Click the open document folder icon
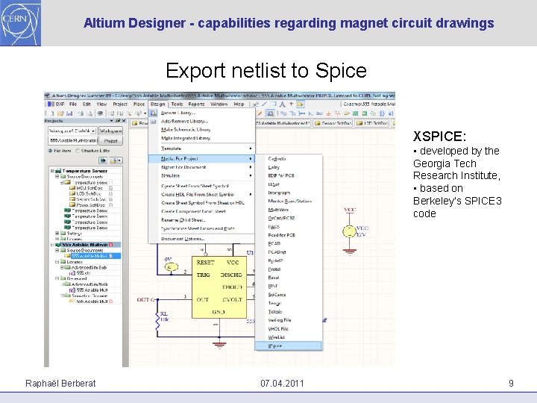 click(60, 113)
